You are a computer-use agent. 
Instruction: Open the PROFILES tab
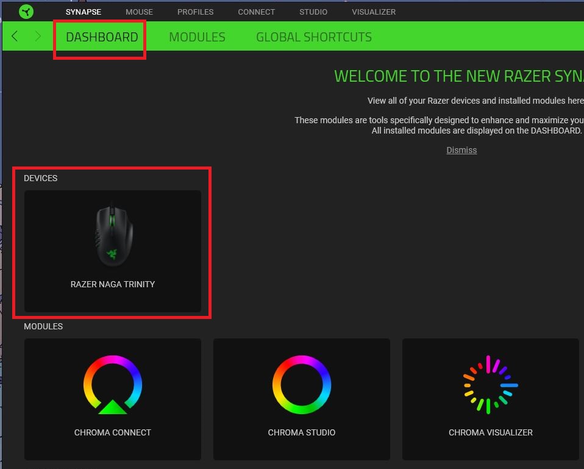195,12
